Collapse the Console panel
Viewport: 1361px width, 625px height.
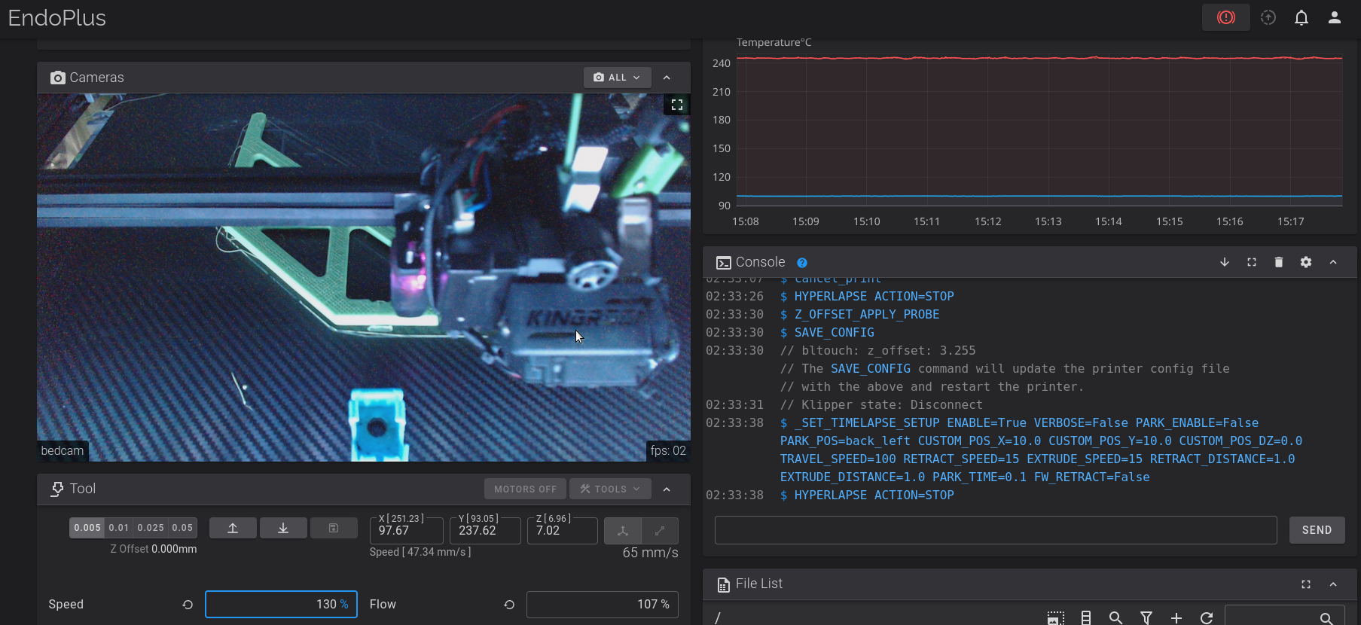pyautogui.click(x=1332, y=262)
